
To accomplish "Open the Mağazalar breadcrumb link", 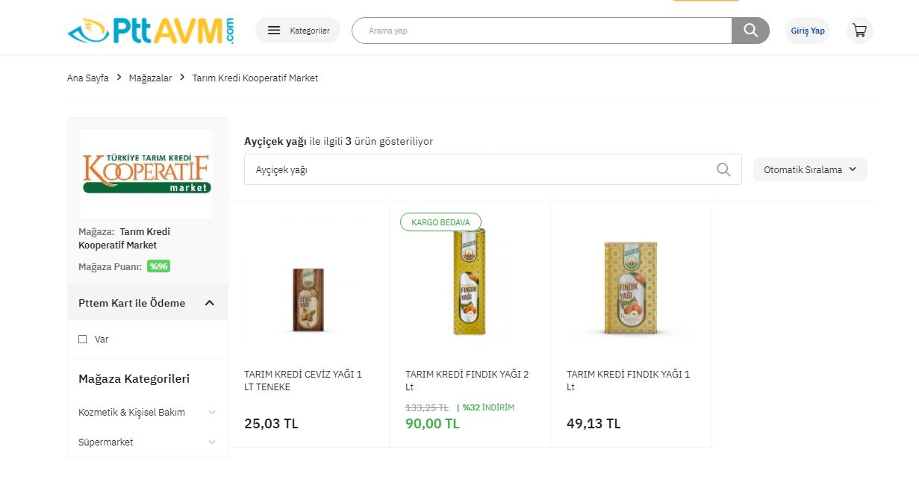I will coord(150,78).
